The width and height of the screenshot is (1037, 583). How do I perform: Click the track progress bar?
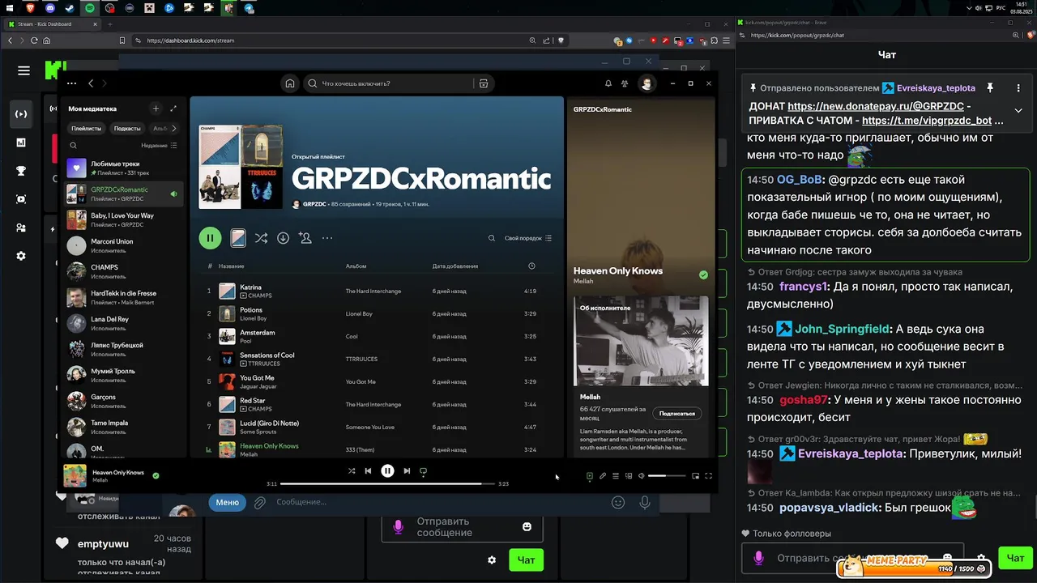[387, 483]
